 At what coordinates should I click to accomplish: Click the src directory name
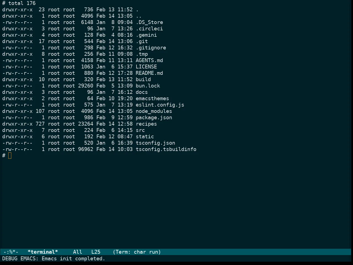pos(140,130)
